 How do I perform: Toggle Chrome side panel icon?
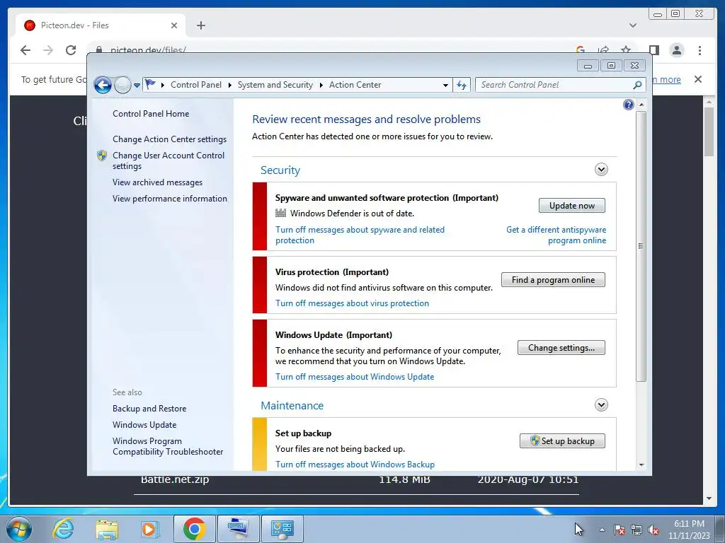pos(653,50)
